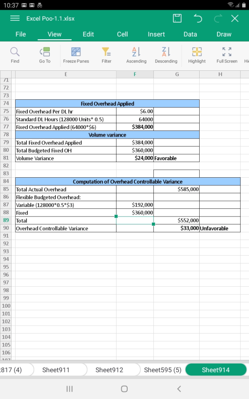
Task: Switch to the Draw tab
Action: (224, 34)
